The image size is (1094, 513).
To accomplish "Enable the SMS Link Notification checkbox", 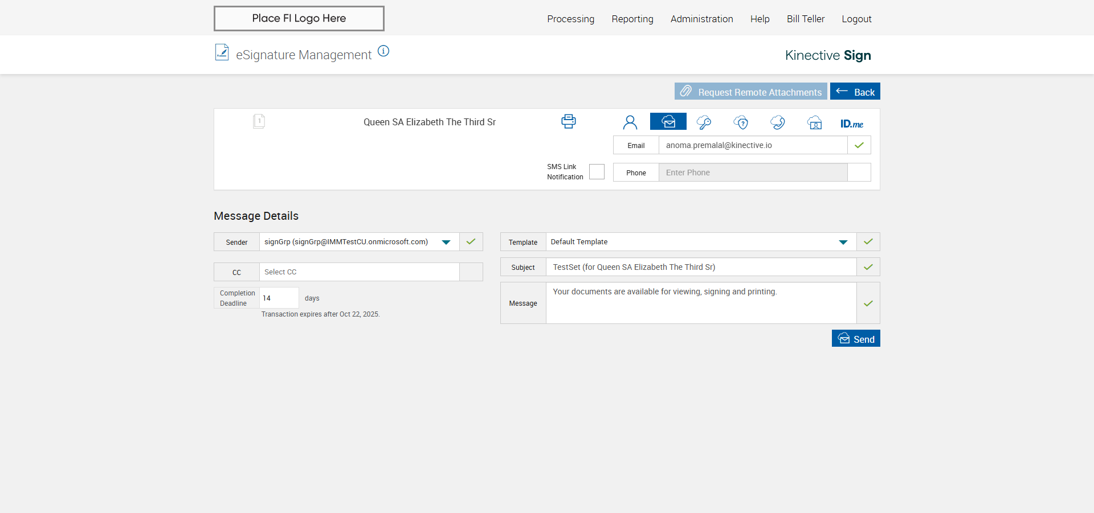I will point(597,172).
